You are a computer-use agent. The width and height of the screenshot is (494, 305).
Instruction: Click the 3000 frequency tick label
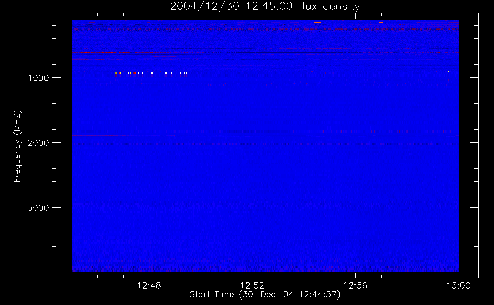tap(38, 208)
